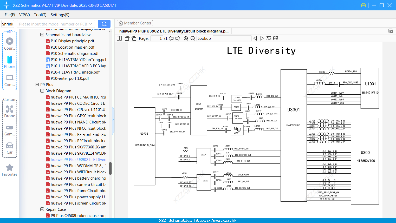Click the blue search button
Screen dimensions: 396x223
pyautogui.click(x=104, y=24)
